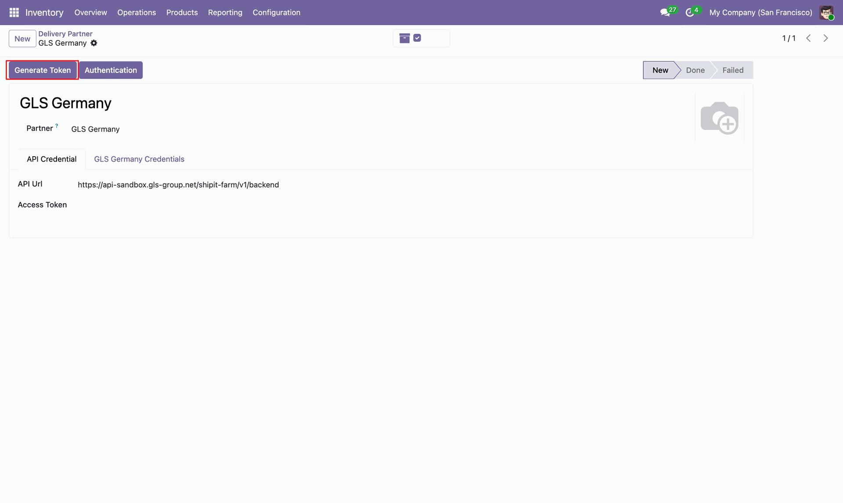
Task: Set status to Done stage
Action: [695, 70]
